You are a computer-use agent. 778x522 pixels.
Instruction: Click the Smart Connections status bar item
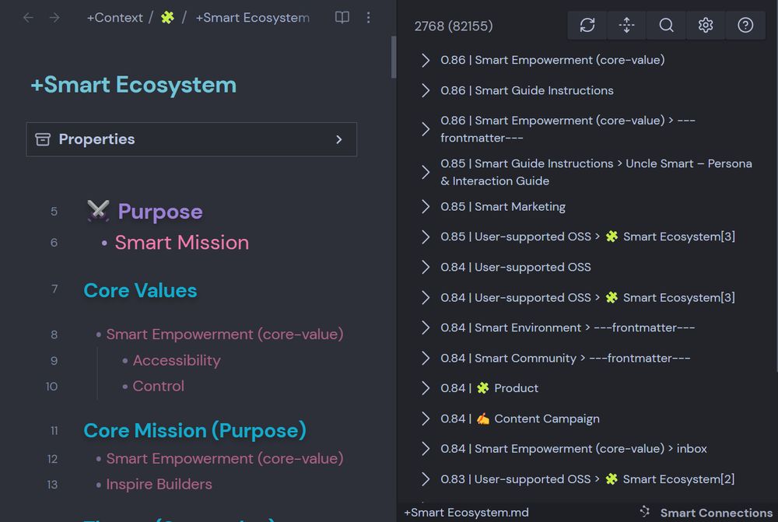(x=706, y=513)
